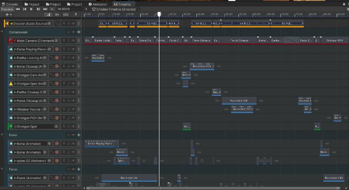Image resolution: width=349 pixels, height=190 pixels.
Task: Enable recording on spine_02 Animator track
Action: pyautogui.click(x=57, y=161)
